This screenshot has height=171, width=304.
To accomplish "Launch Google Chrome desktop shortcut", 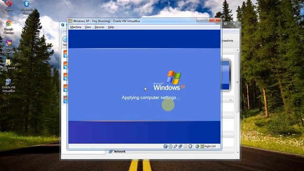I will (x=9, y=28).
